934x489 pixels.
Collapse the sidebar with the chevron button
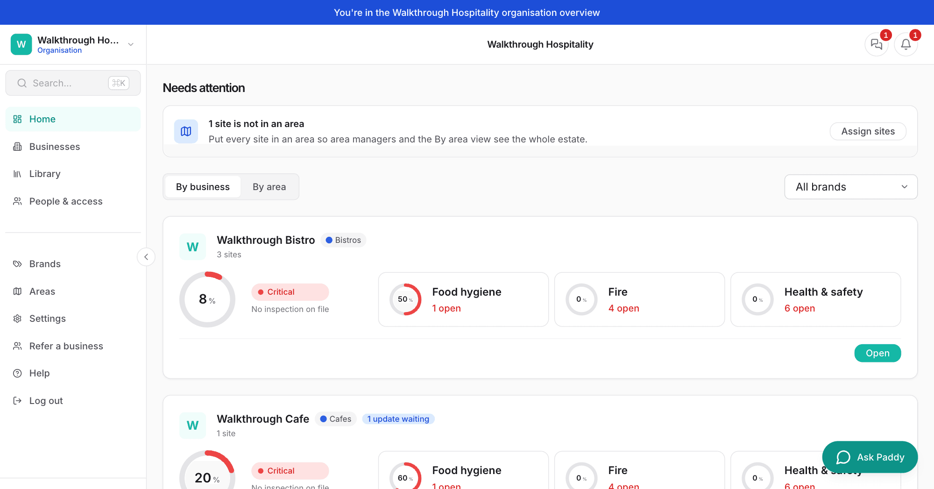(x=146, y=257)
